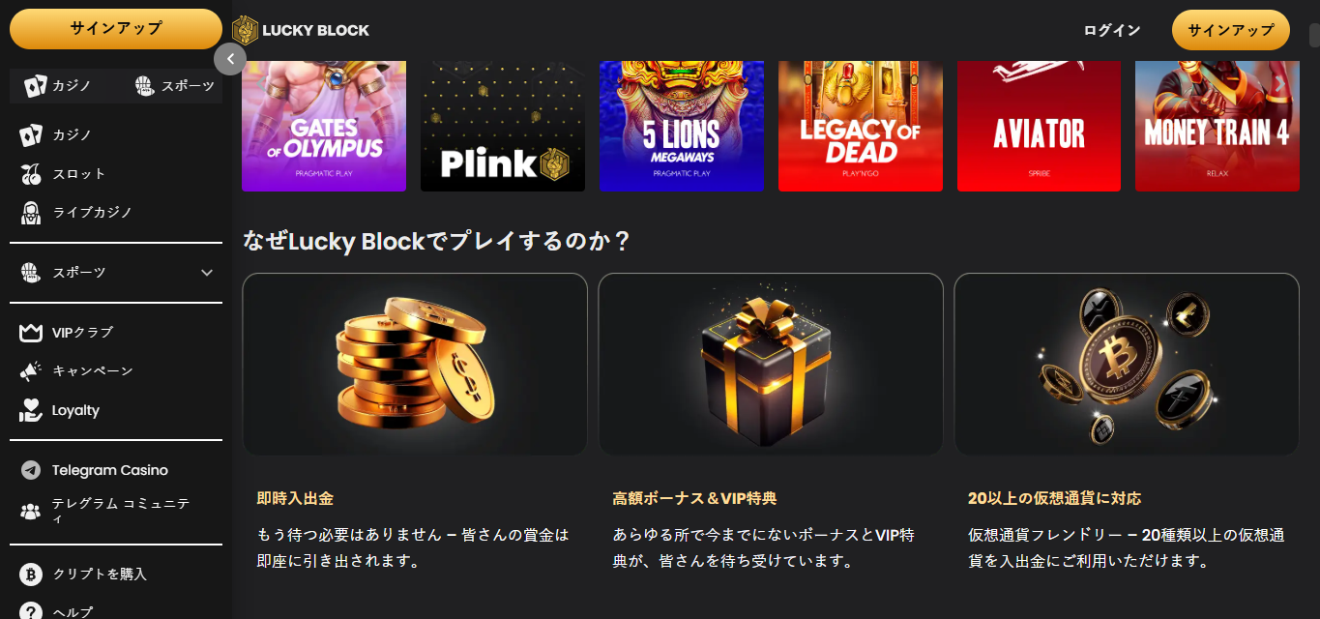Click the サインアップ button in the header
1320x619 pixels.
point(1231,30)
